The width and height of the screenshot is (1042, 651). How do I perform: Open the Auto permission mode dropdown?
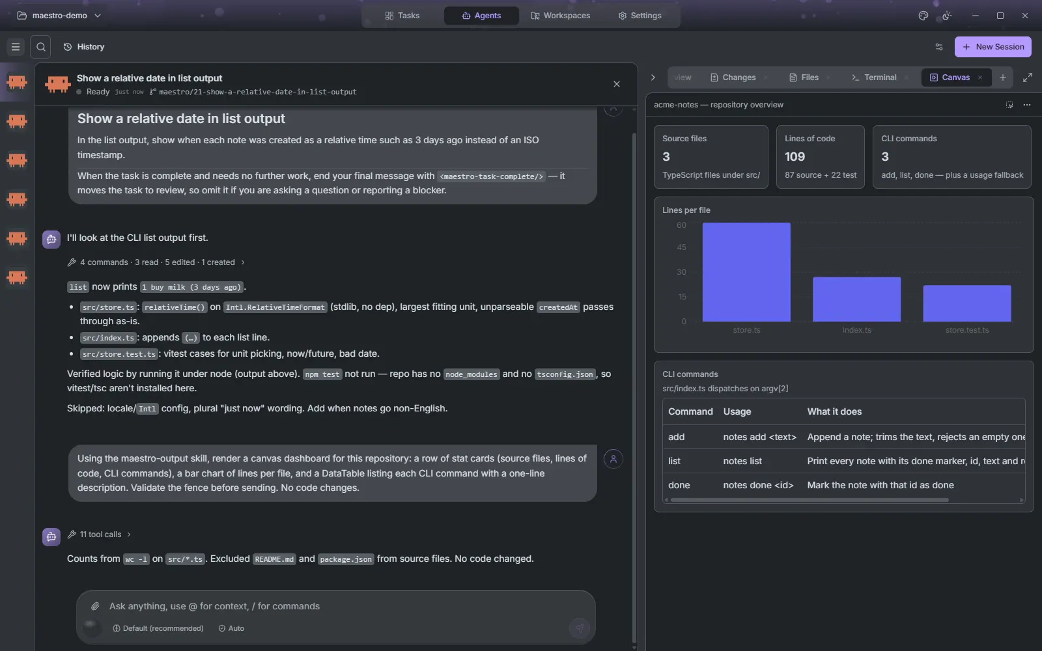[x=232, y=628]
